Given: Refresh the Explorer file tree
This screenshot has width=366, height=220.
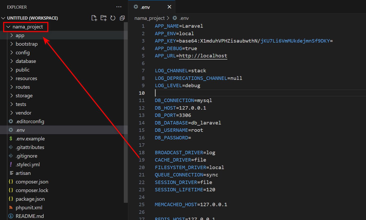Looking at the screenshot, I should (x=113, y=18).
